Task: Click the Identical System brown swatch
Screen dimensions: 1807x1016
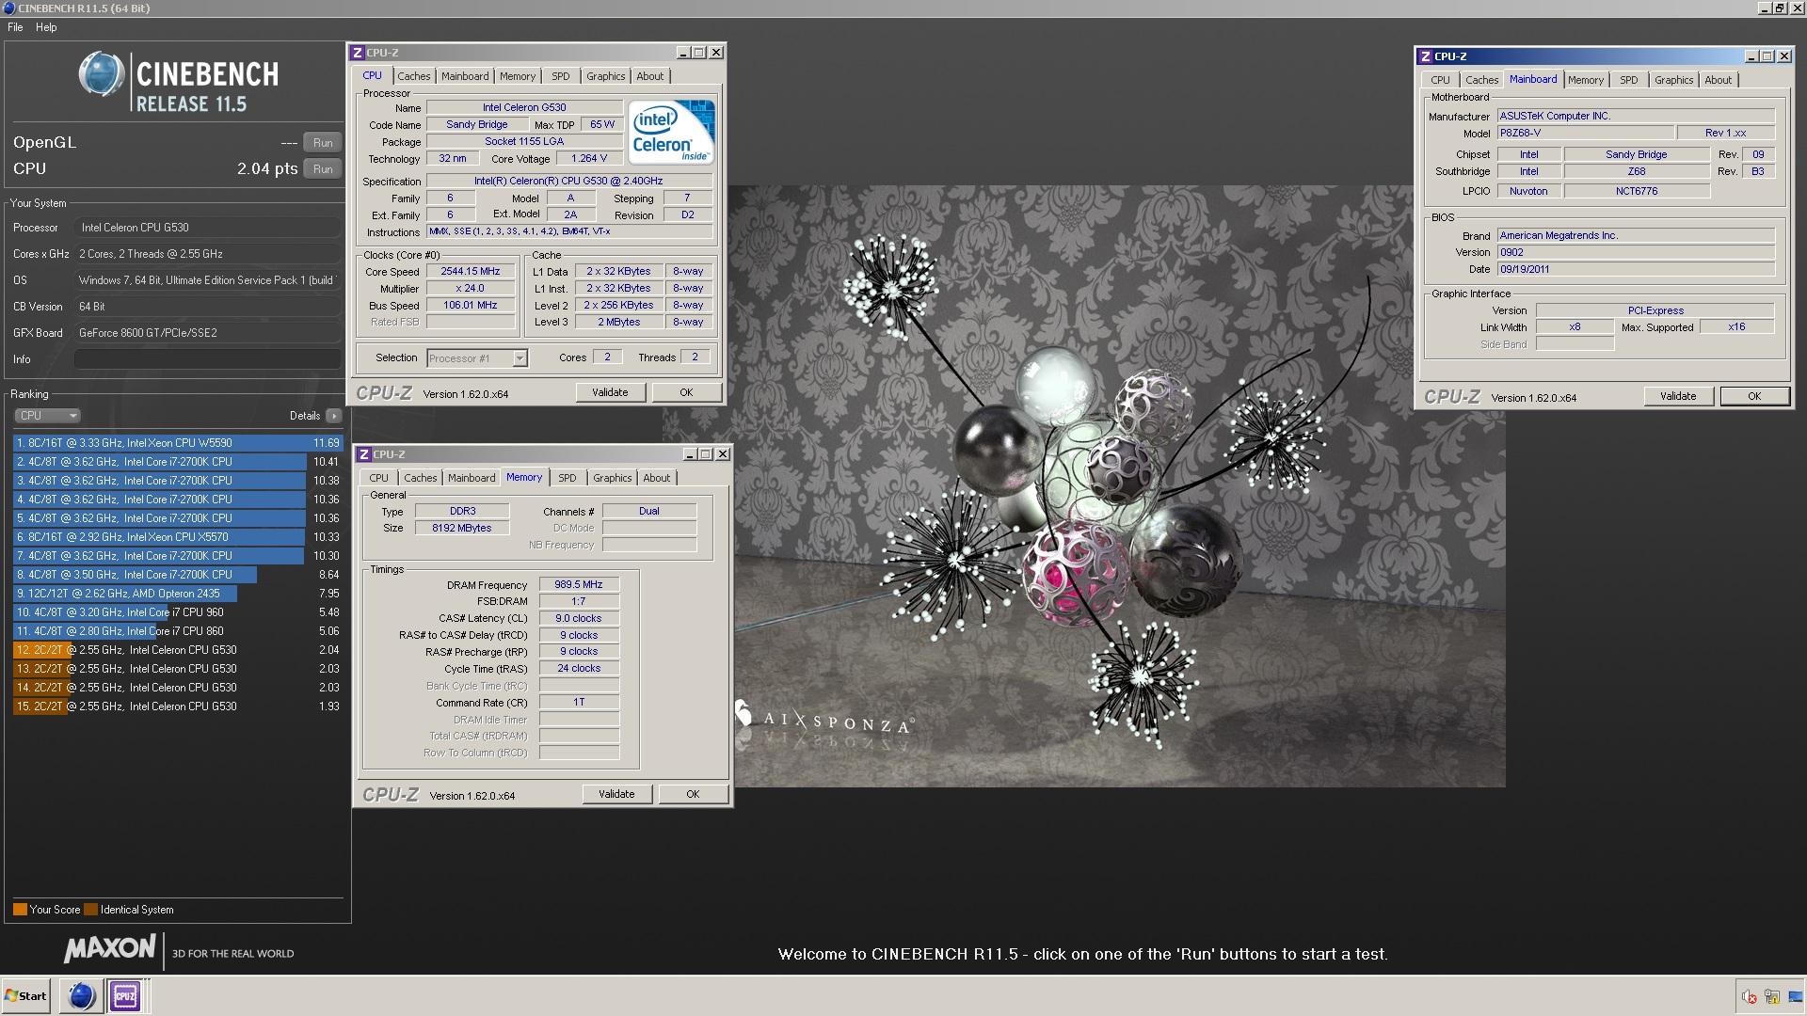Action: [x=90, y=910]
